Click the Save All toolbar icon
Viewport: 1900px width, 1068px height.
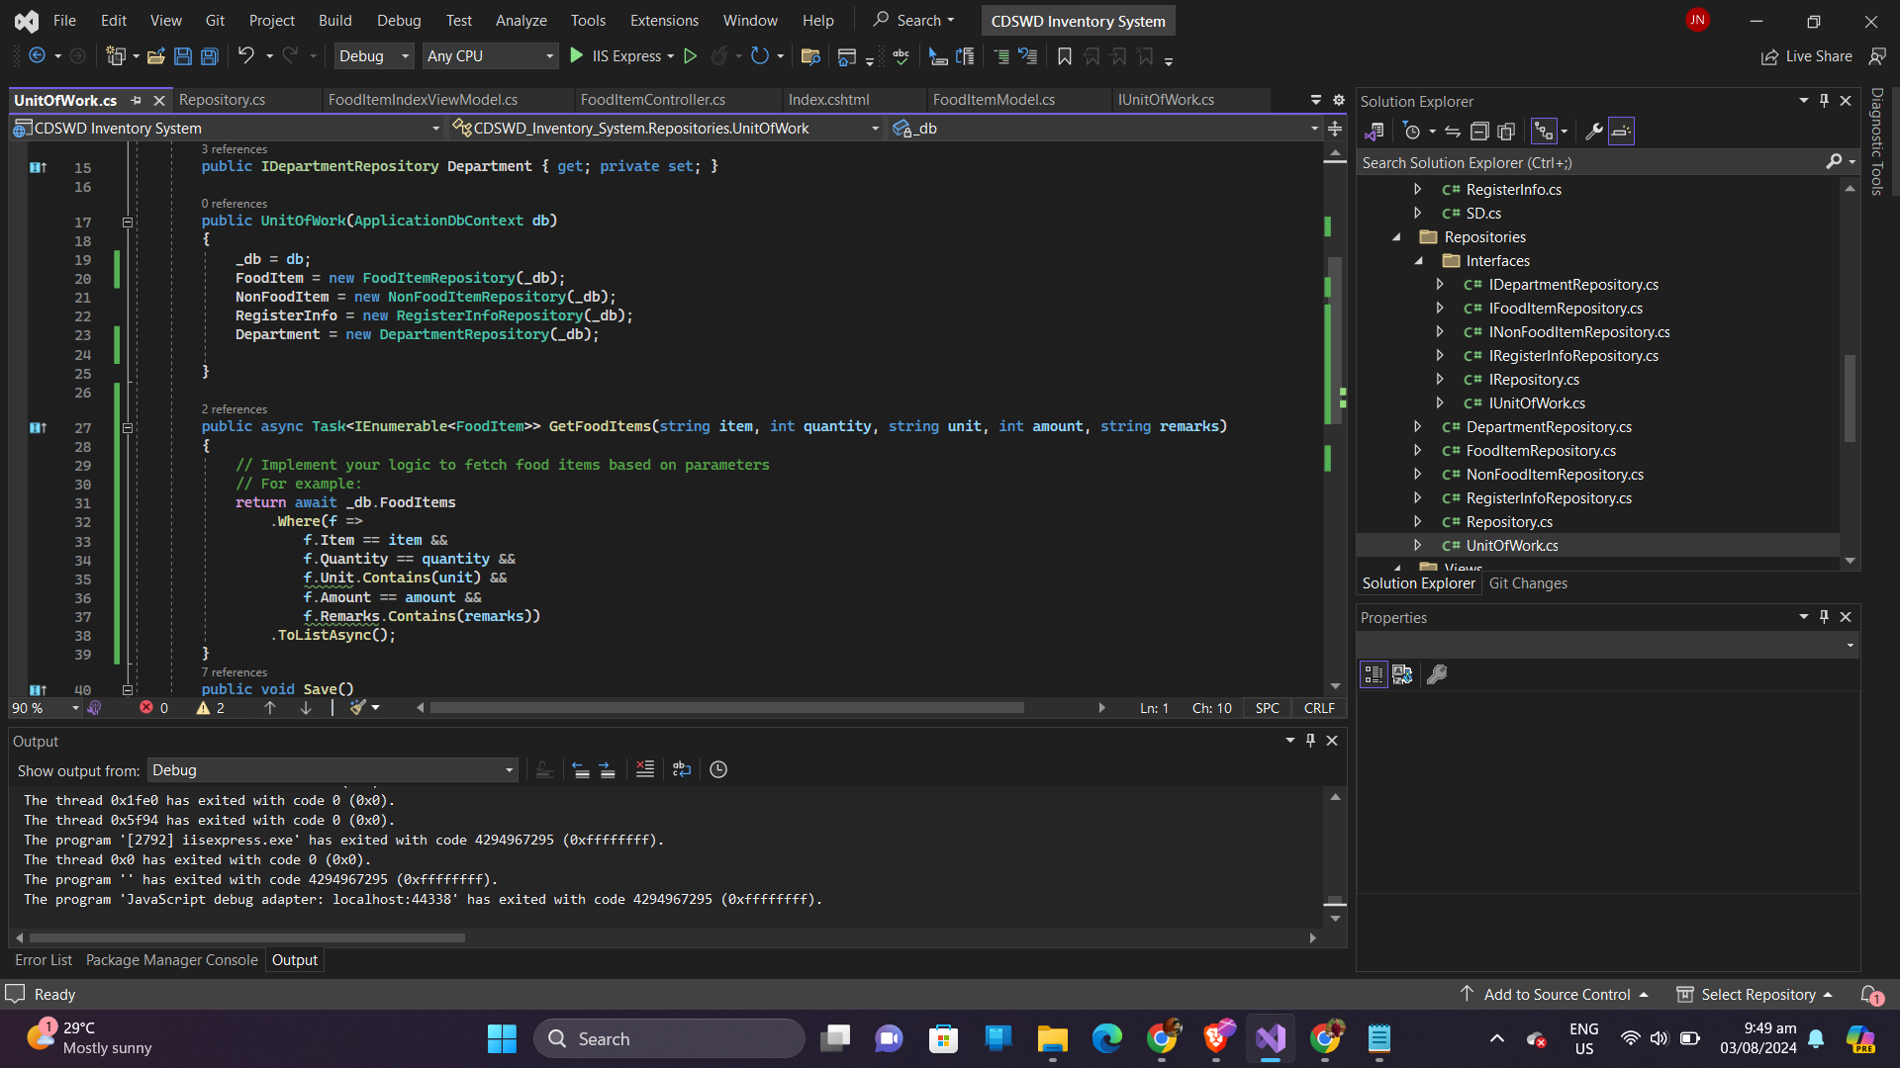click(210, 56)
